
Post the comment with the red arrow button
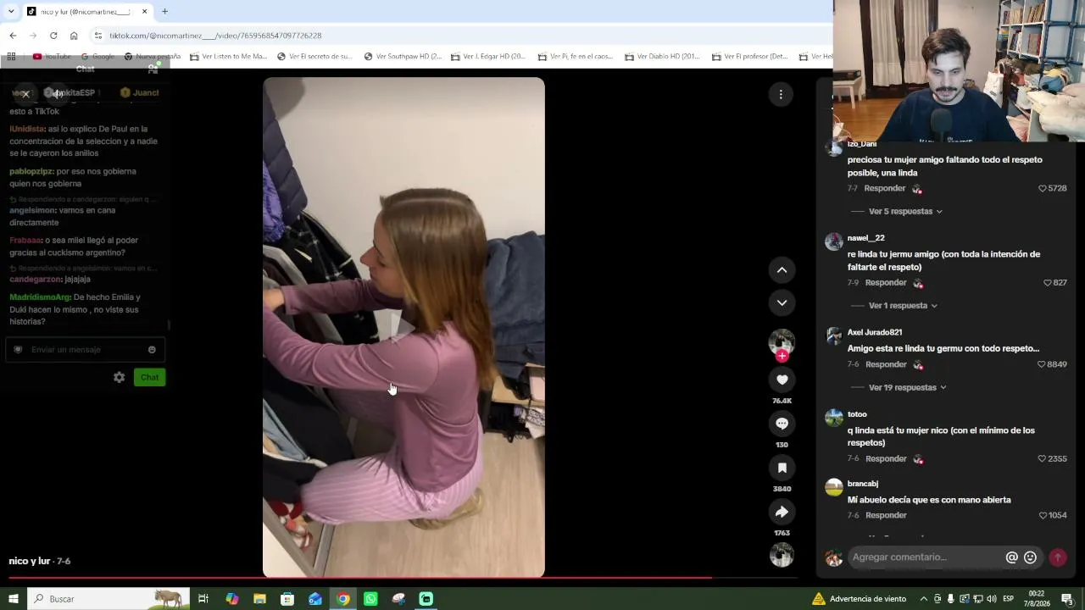pyautogui.click(x=1058, y=557)
